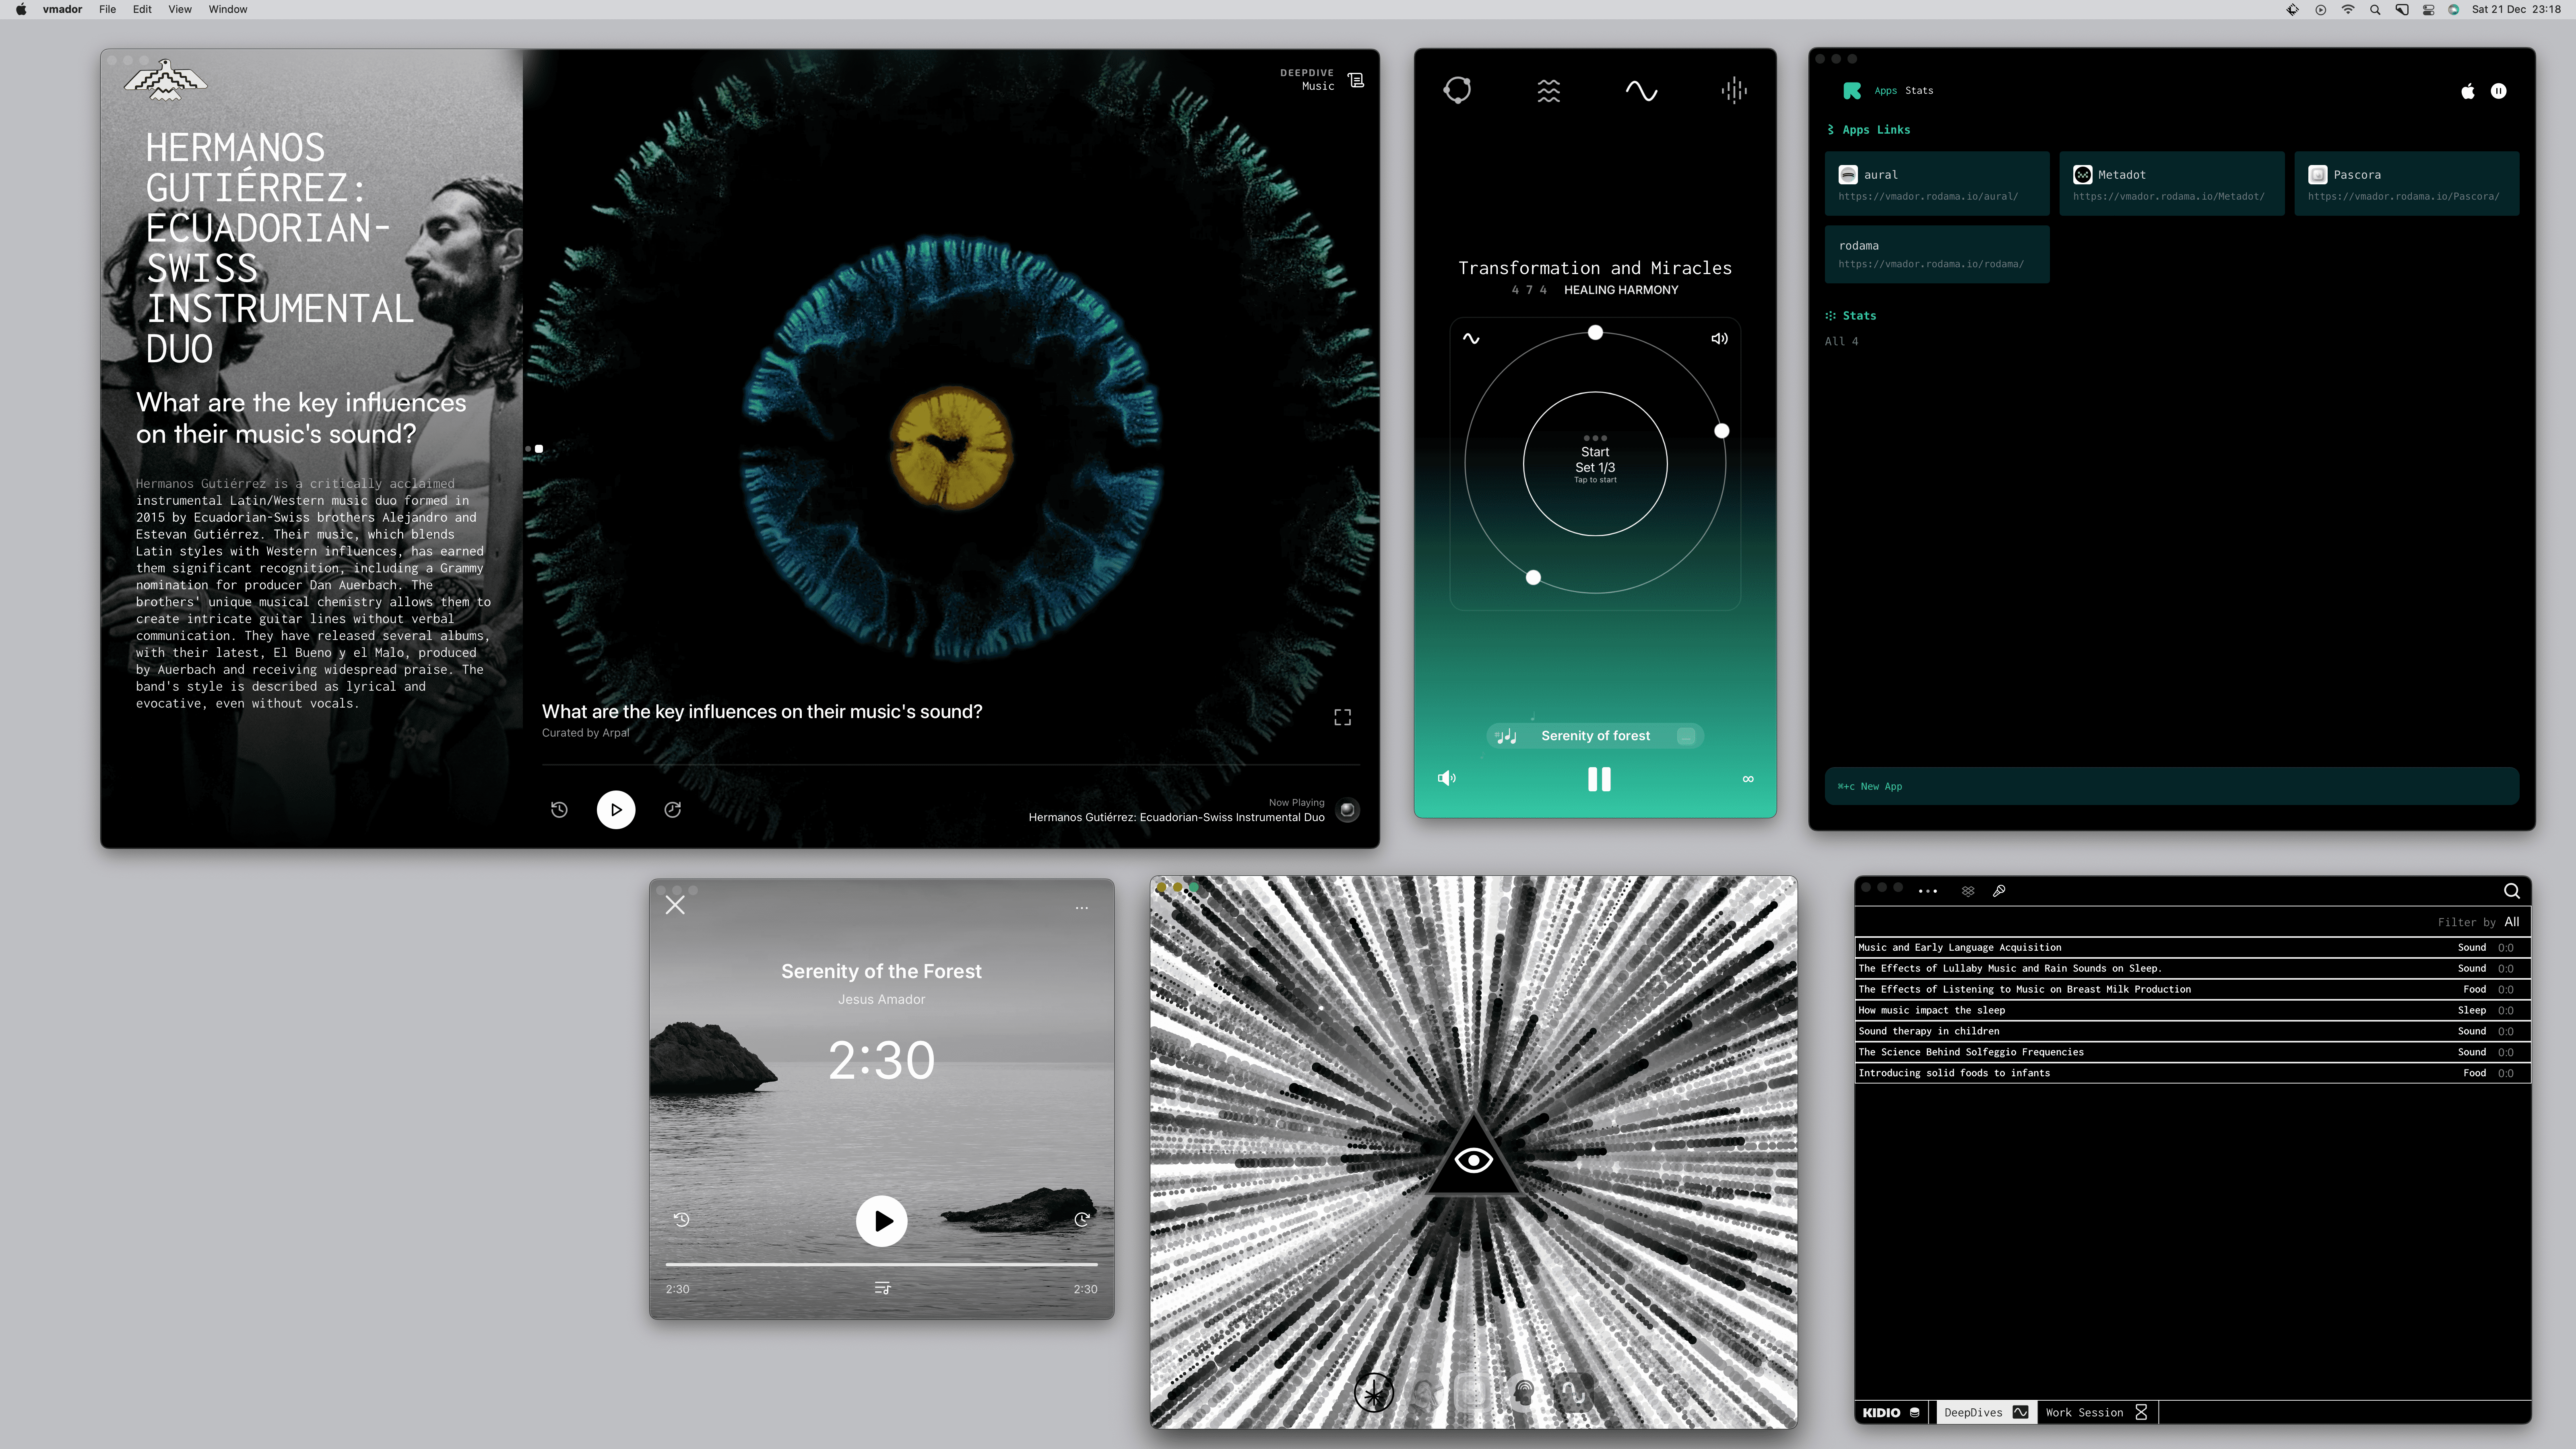
Task: Open the Filter by All dropdown
Action: click(2511, 922)
